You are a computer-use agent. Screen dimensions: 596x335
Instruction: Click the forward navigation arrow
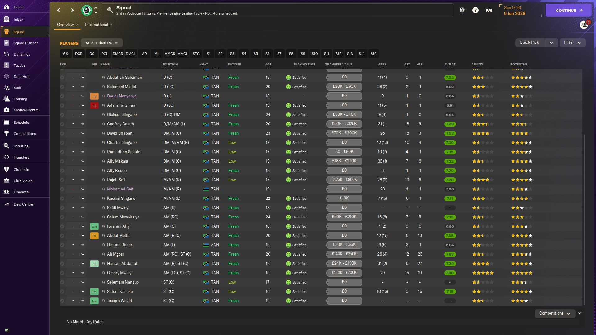pyautogui.click(x=72, y=10)
